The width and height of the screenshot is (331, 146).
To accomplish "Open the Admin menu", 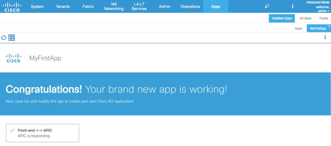I will [165, 6].
